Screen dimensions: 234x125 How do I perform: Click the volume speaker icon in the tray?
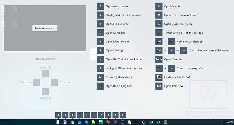coord(228,122)
